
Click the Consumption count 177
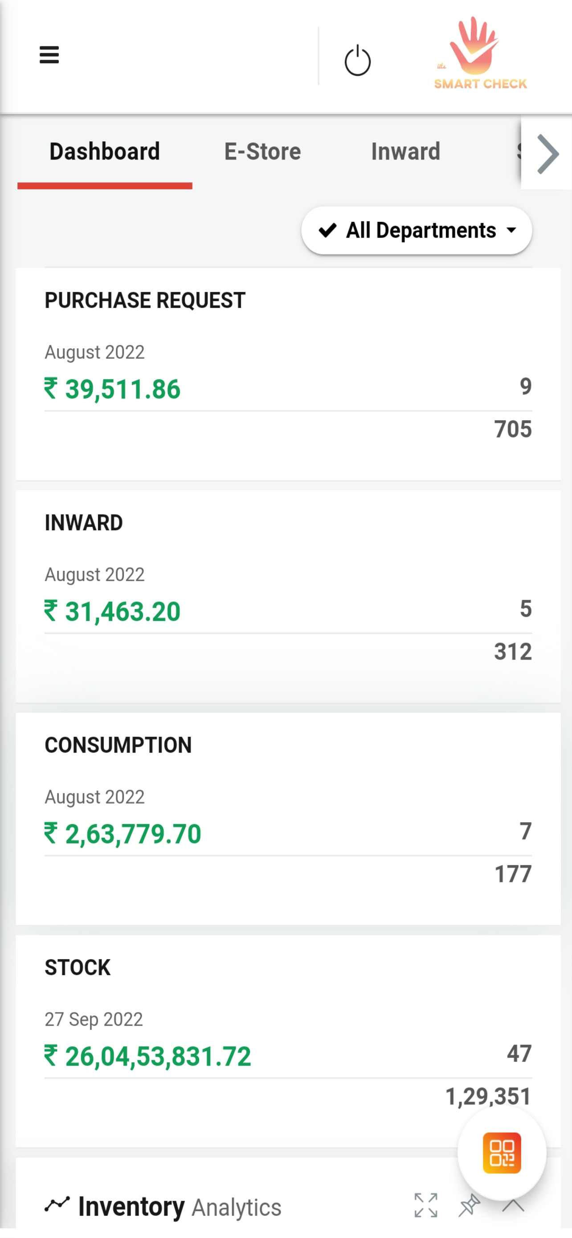pyautogui.click(x=513, y=874)
